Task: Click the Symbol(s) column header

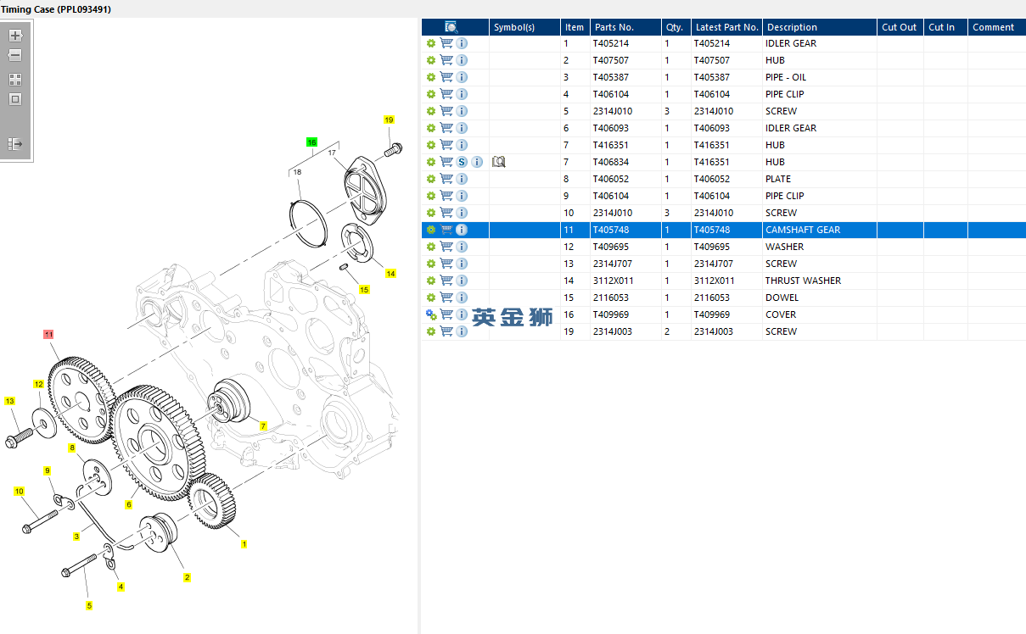Action: tap(524, 27)
